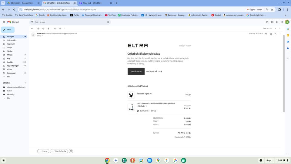The height and width of the screenshot is (164, 291).
Task: Open the Gemini sparkle assistant
Action: coord(277,22)
